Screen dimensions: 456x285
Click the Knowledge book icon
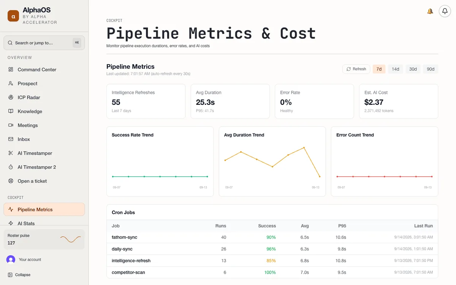[11, 111]
